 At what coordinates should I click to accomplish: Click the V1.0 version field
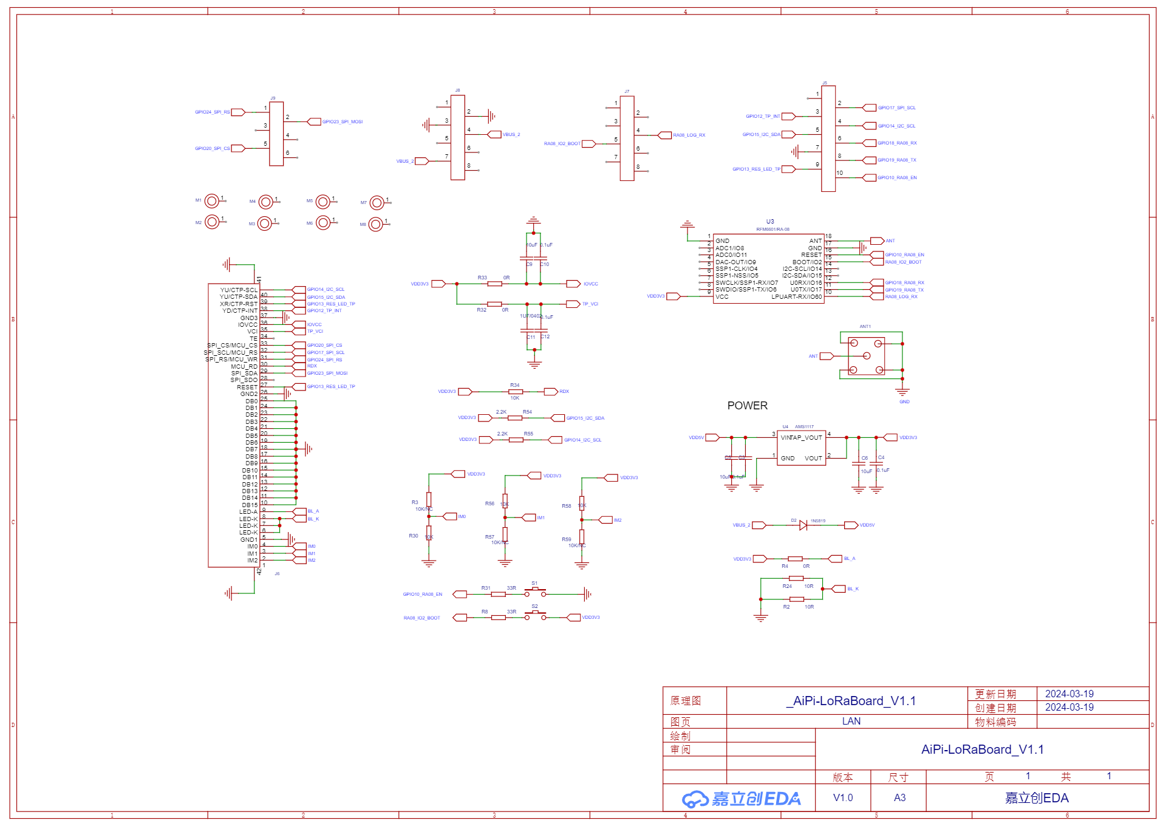click(x=842, y=797)
